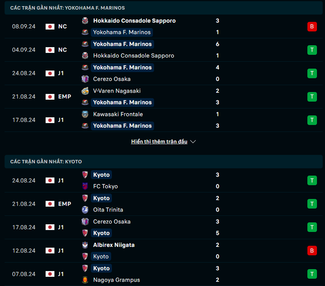Click V-Varen Nagasaki team logo
This screenshot has height=286, width=325.
(85, 91)
